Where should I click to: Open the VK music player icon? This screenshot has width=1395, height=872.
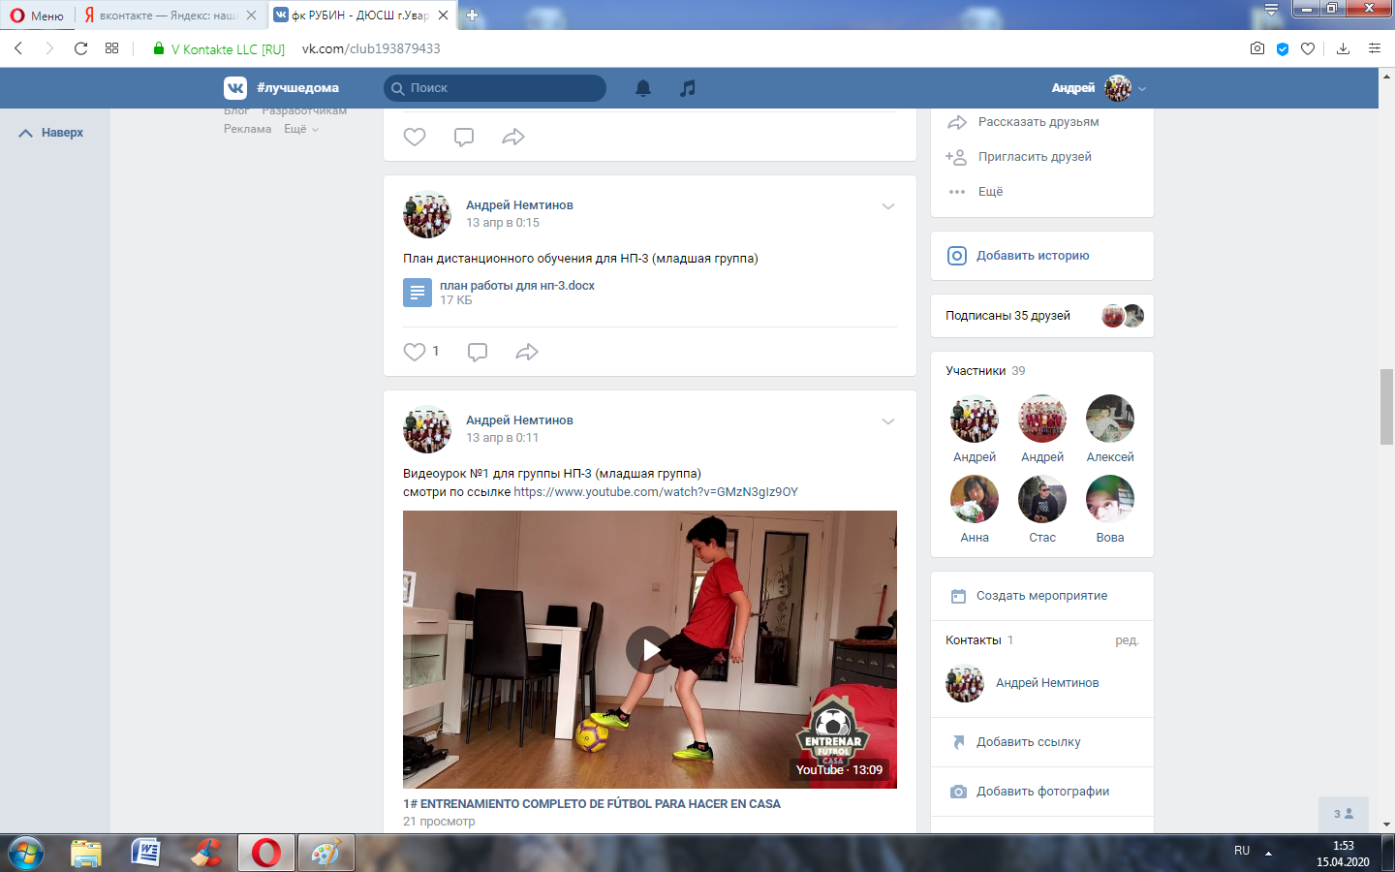688,88
